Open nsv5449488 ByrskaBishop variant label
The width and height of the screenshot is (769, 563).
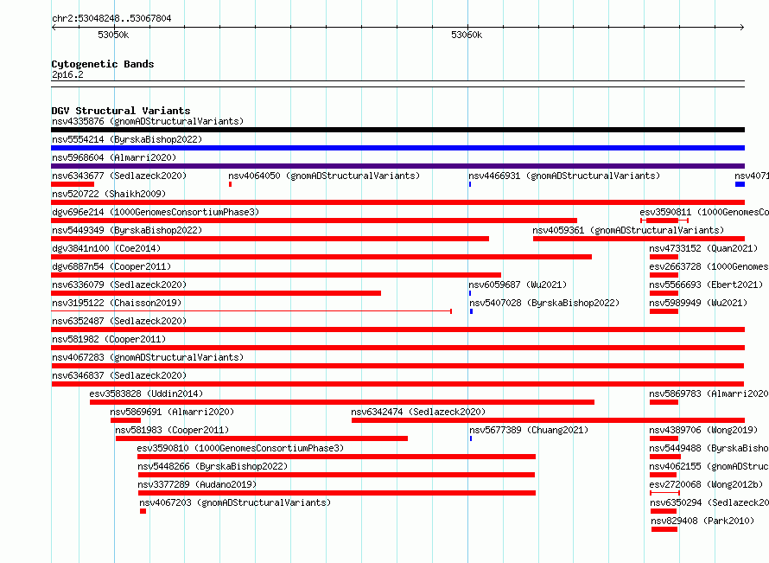pos(709,448)
